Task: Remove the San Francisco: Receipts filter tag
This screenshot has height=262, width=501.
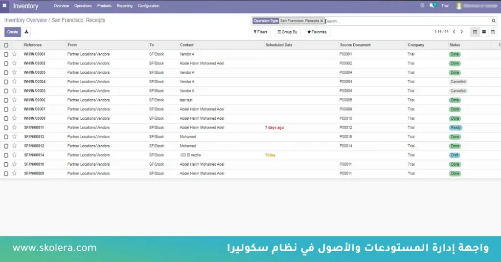Action: point(321,21)
